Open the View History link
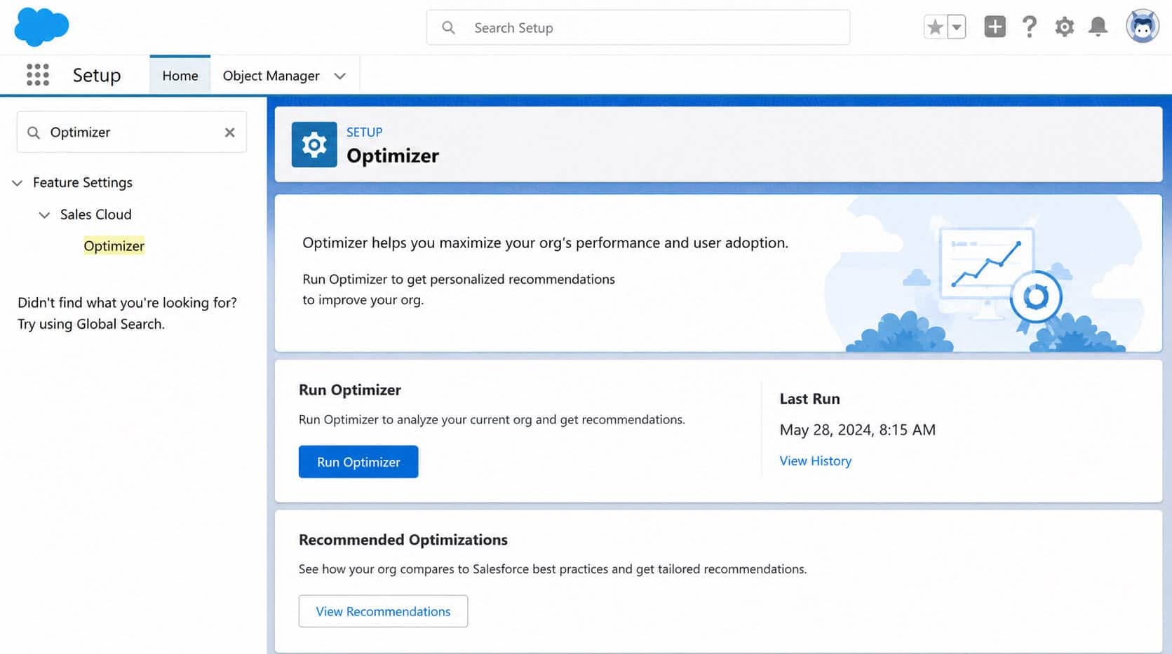The width and height of the screenshot is (1172, 654). pyautogui.click(x=816, y=461)
